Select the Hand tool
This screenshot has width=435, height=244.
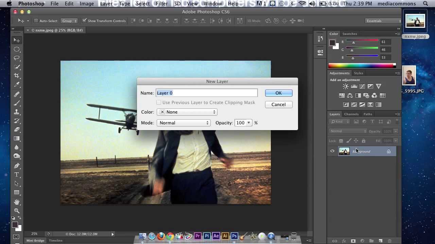pyautogui.click(x=17, y=202)
